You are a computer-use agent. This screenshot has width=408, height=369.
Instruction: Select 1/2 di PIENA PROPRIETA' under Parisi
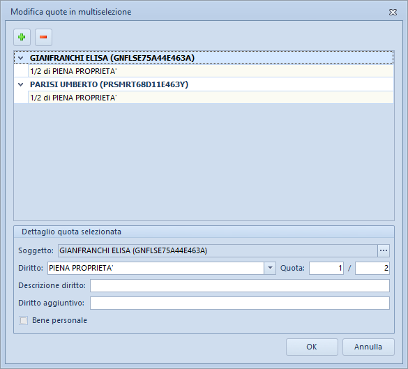[211, 98]
